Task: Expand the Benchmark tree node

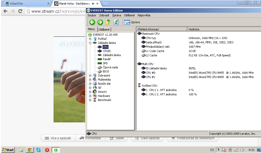Action: 90,100
